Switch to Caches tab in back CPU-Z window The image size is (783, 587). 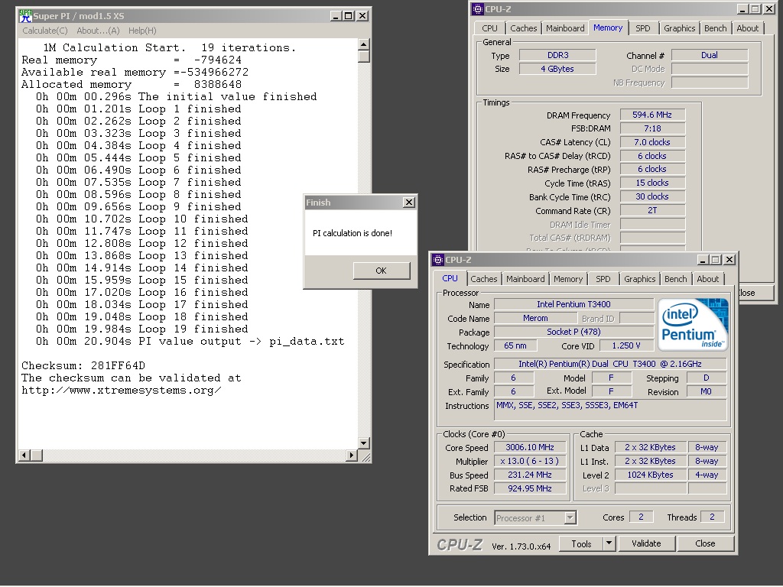click(523, 28)
